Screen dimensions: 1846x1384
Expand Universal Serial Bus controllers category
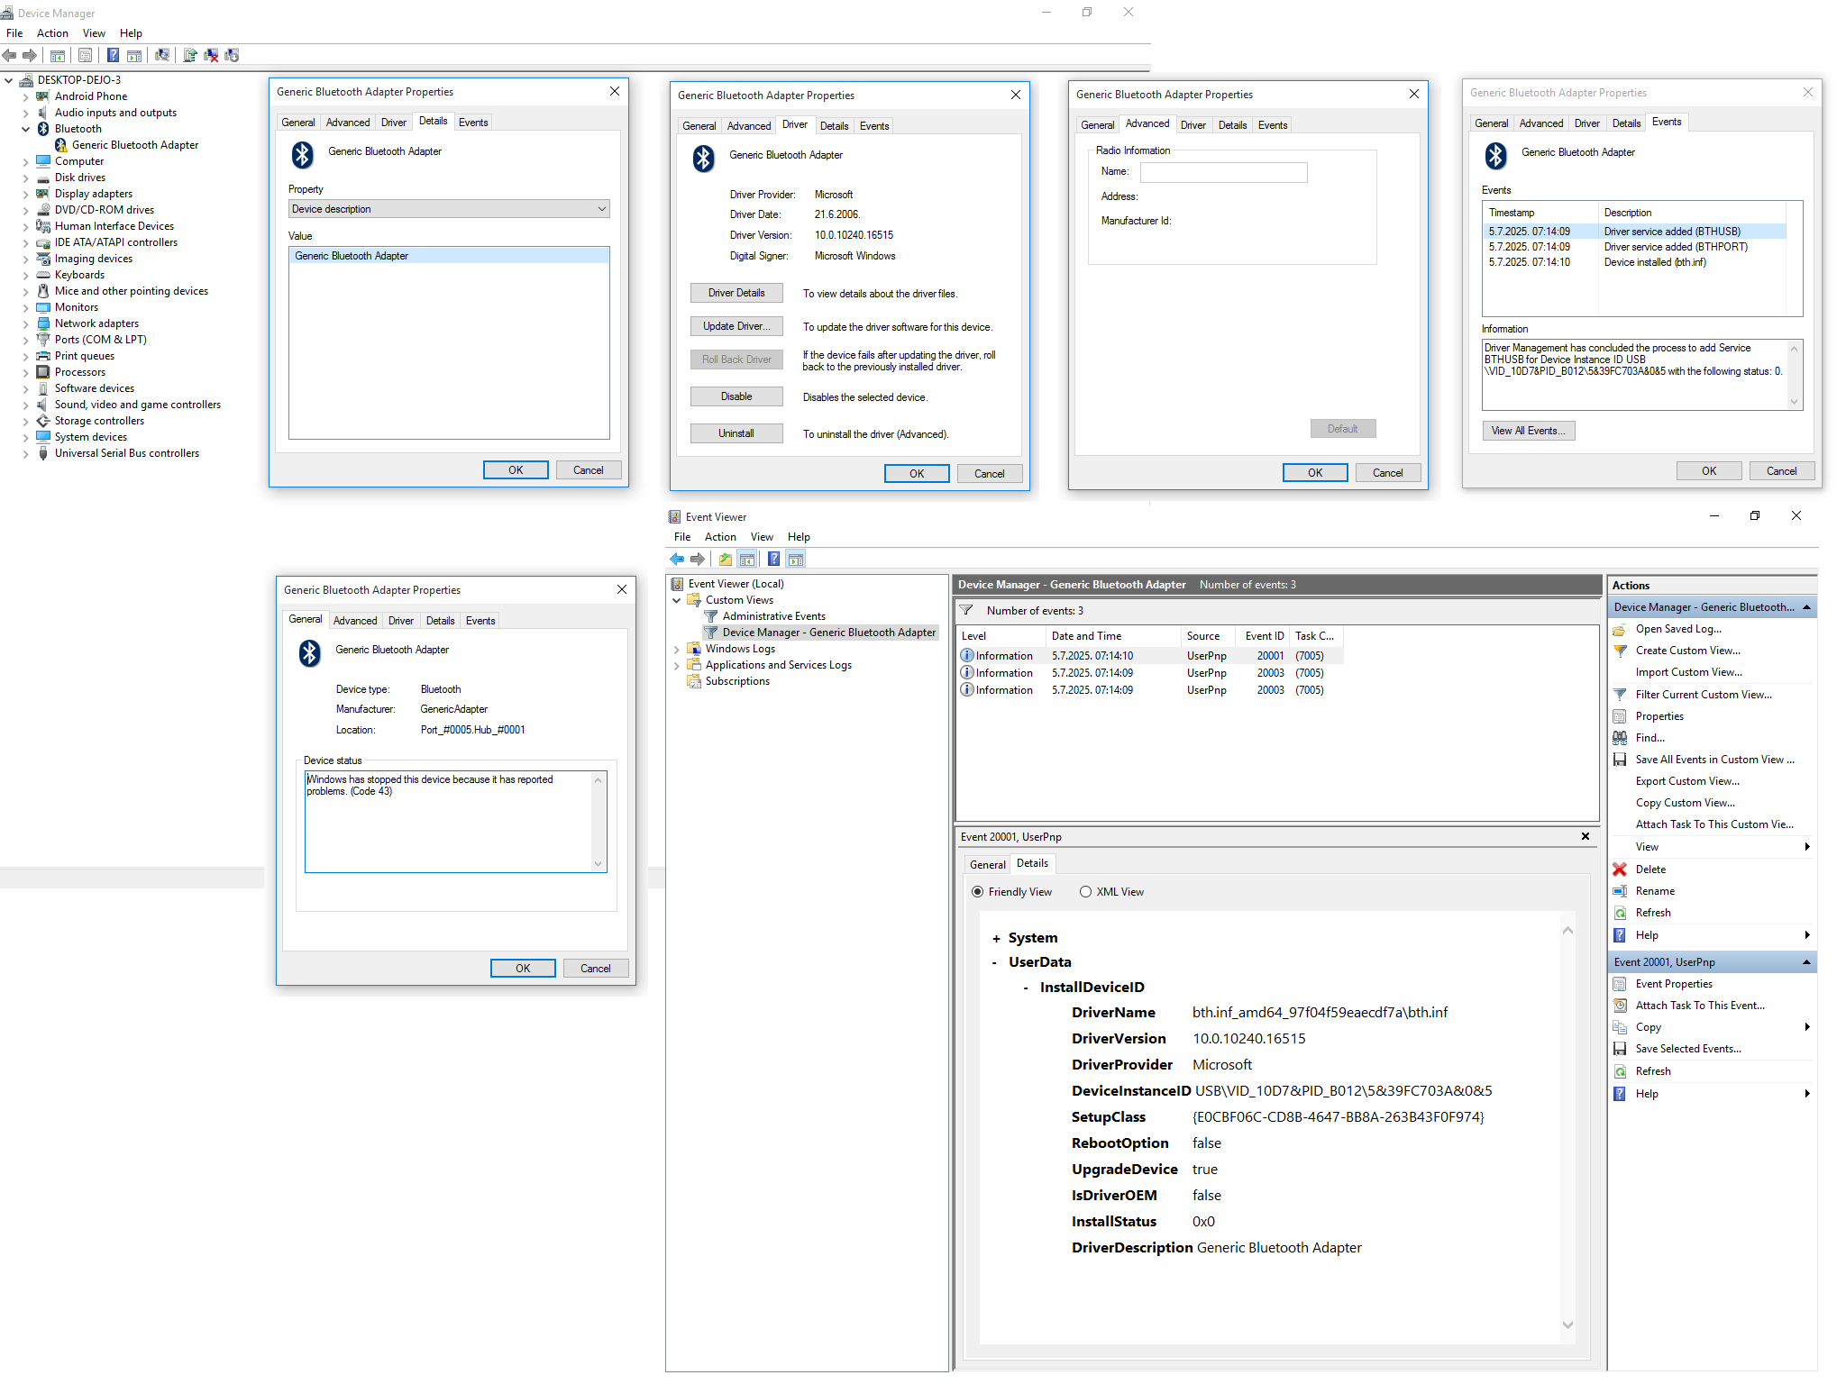coord(26,453)
